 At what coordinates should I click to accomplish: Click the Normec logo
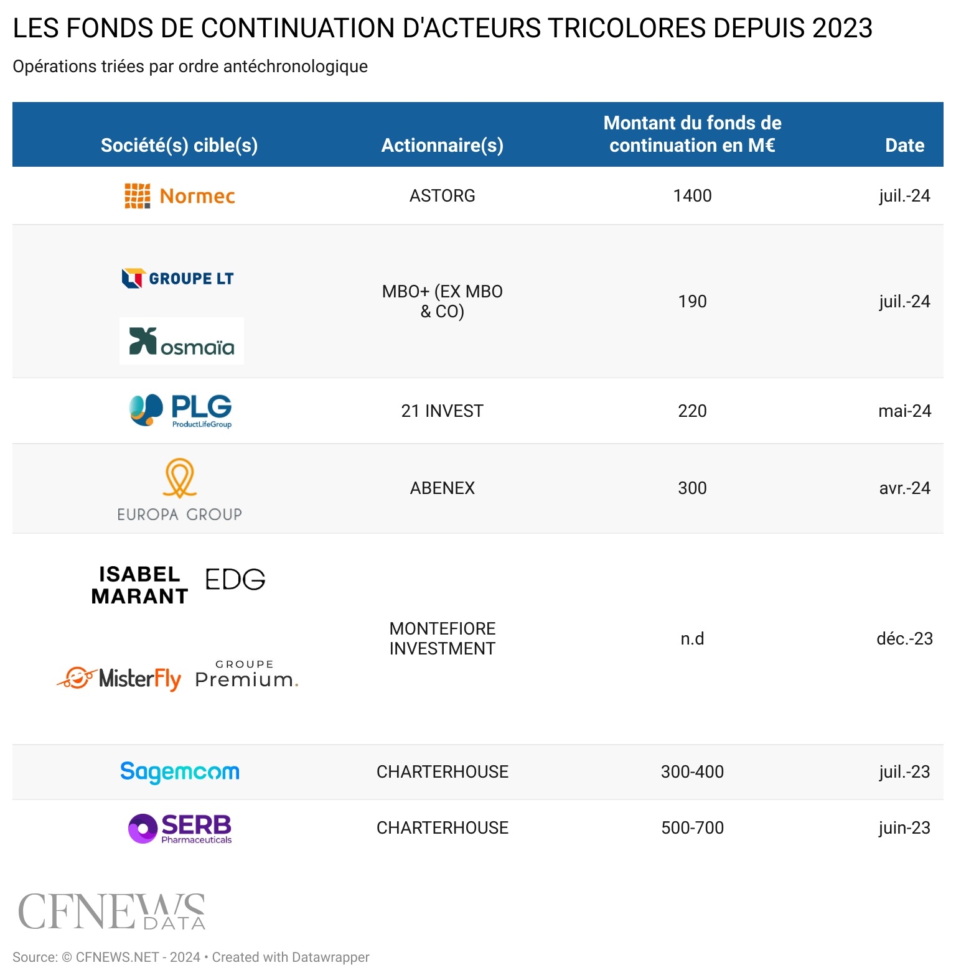[180, 196]
